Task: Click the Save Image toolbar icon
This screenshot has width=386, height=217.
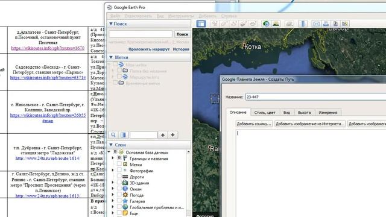Action: point(335,24)
